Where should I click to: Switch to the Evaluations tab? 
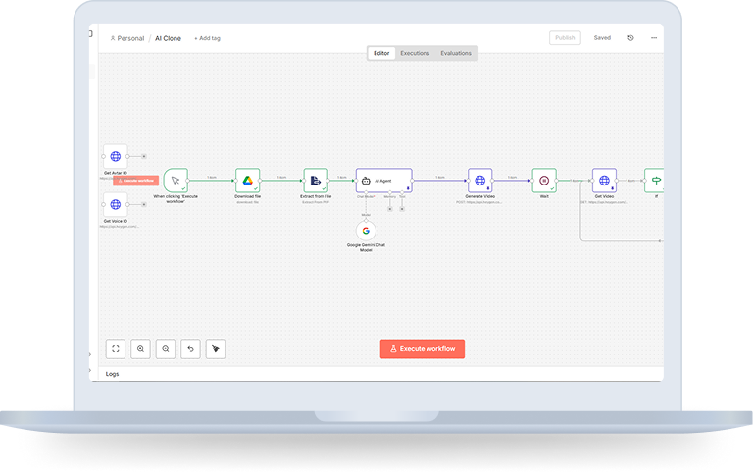point(456,53)
